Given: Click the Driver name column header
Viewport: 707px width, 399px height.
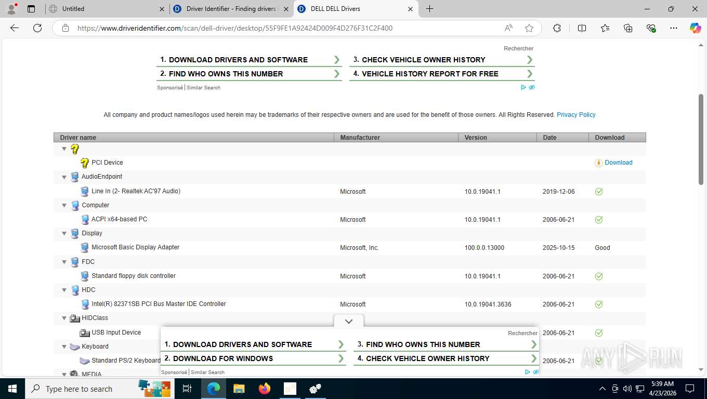Looking at the screenshot, I should pos(194,138).
